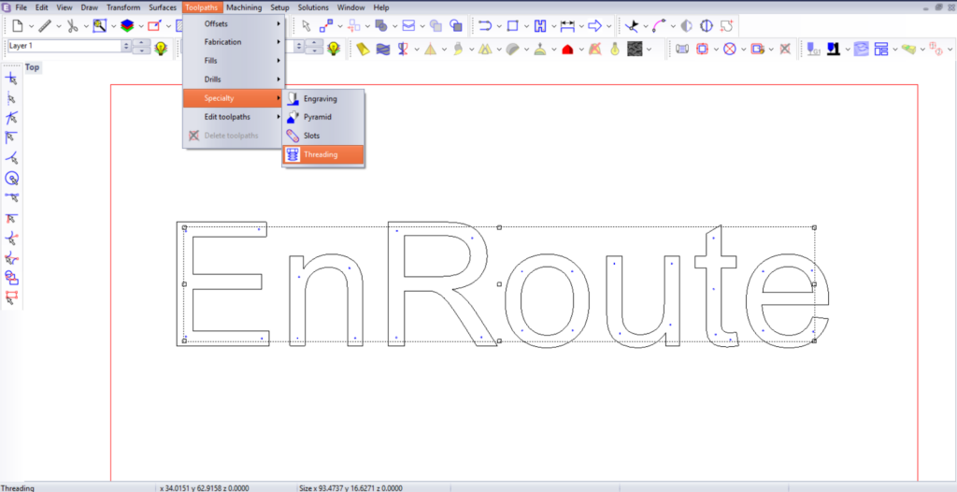Viewport: 957px width, 492px height.
Task: Open the Solutions menu
Action: 313,7
